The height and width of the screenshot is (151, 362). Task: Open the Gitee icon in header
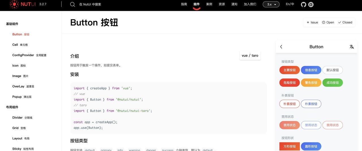pos(311,4)
